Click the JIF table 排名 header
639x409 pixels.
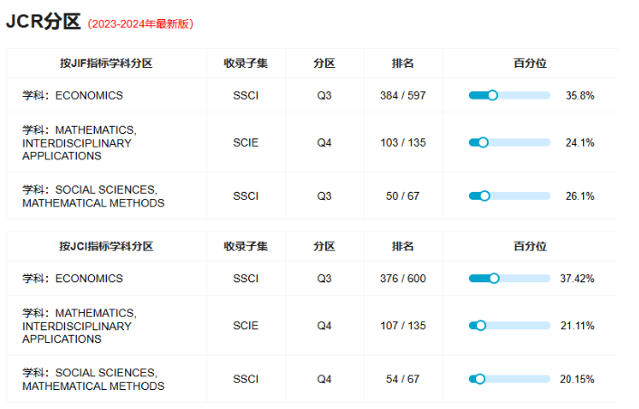tap(403, 63)
